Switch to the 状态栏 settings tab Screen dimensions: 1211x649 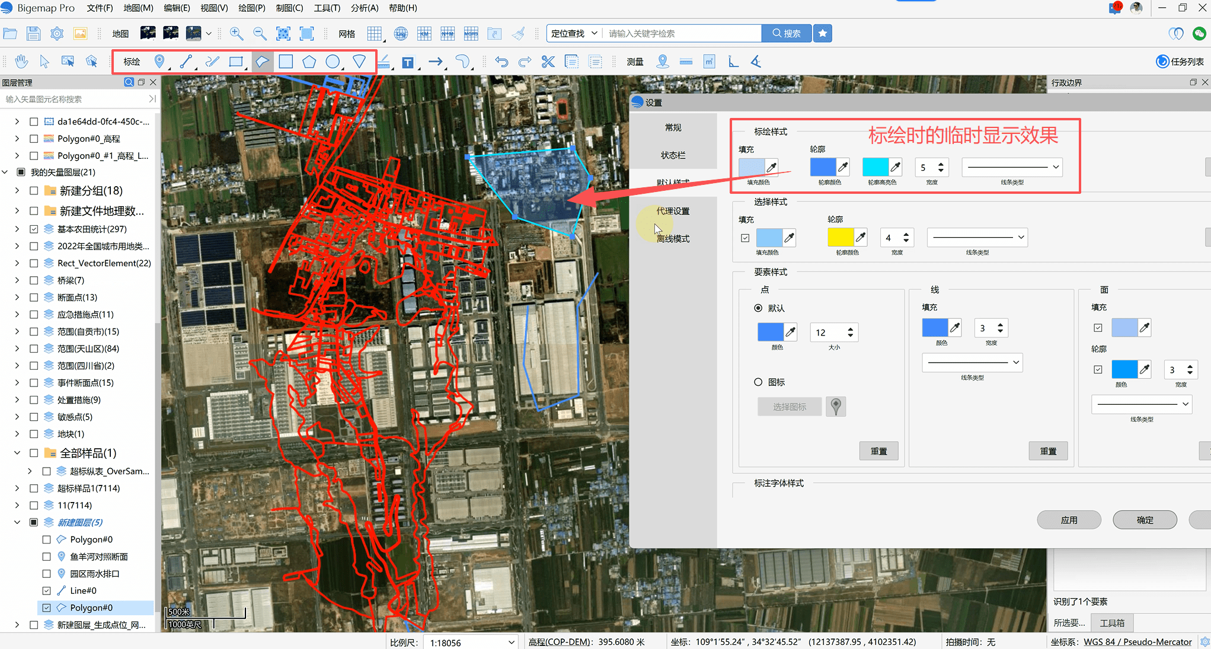(673, 155)
